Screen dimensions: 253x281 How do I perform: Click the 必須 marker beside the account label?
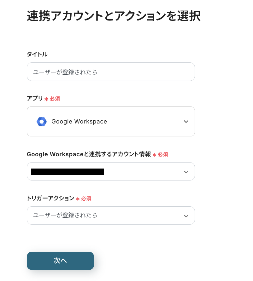163,155
